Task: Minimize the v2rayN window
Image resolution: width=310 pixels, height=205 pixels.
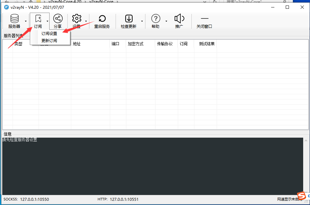Action: pyautogui.click(x=273, y=7)
